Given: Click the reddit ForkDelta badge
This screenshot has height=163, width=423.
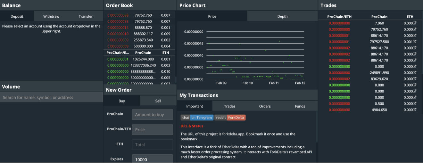Looking at the screenshot, I should 230,118.
